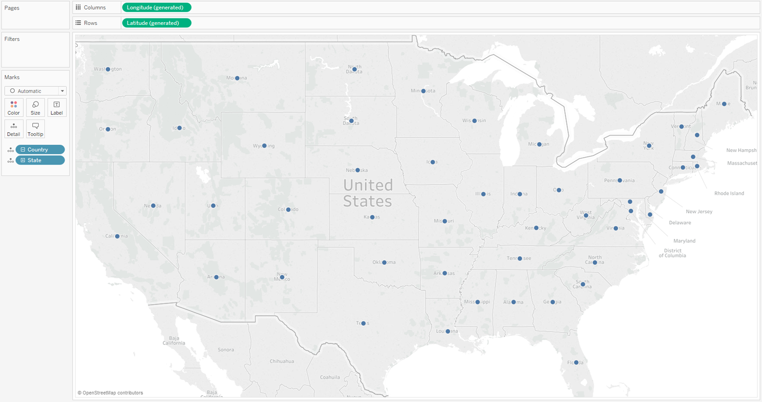Click the Maryland map label
Image resolution: width=762 pixels, height=402 pixels.
(685, 241)
